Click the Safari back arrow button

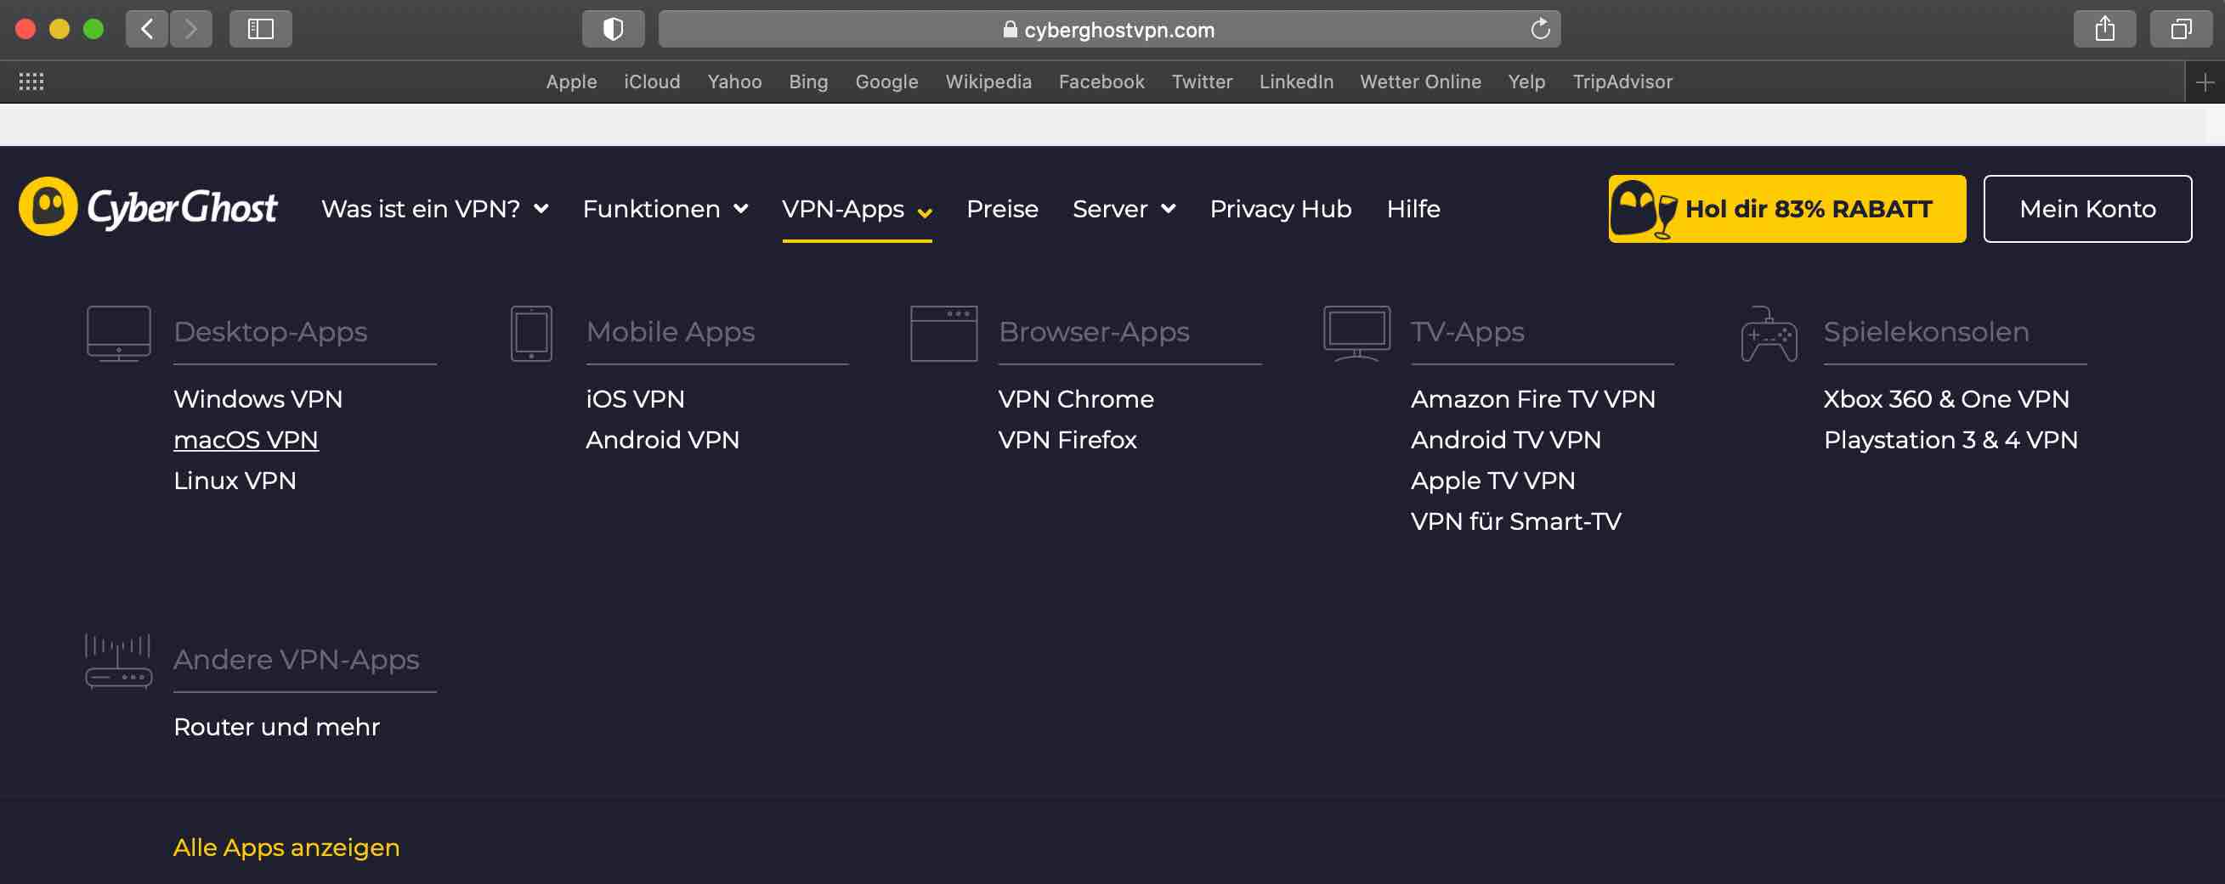point(147,30)
